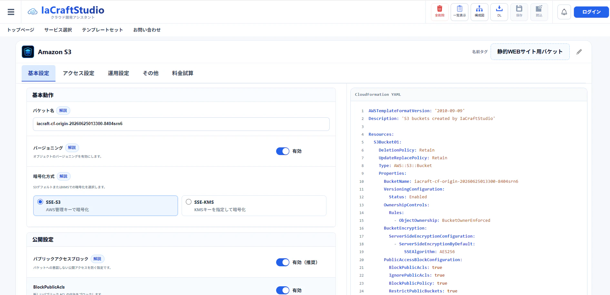
Task: Open the hamburger menu
Action: 11,12
